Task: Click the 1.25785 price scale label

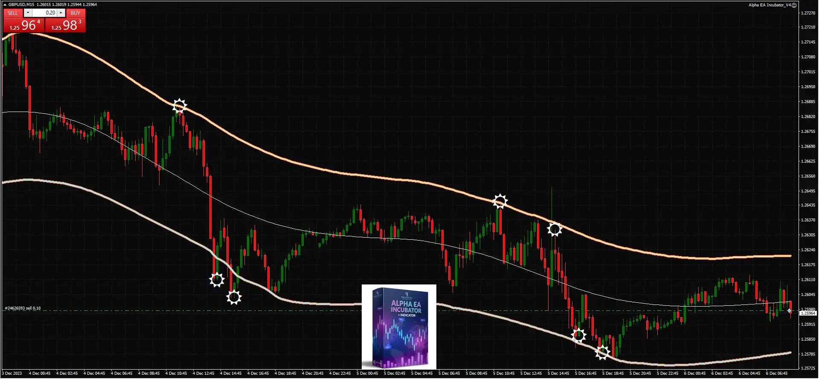Action: [808, 354]
